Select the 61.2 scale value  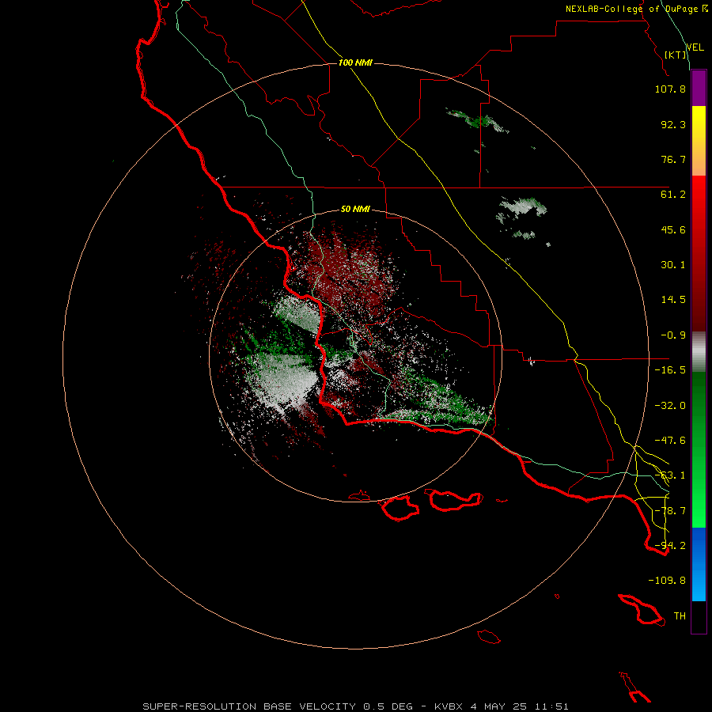pyautogui.click(x=673, y=195)
